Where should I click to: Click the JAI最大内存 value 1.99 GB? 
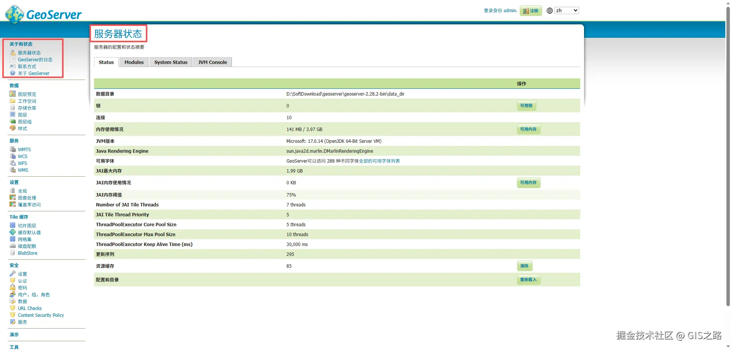tap(295, 171)
